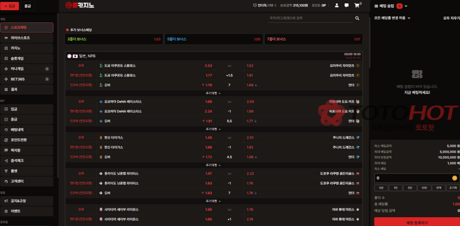Open the messages chat icon in header

347,5
